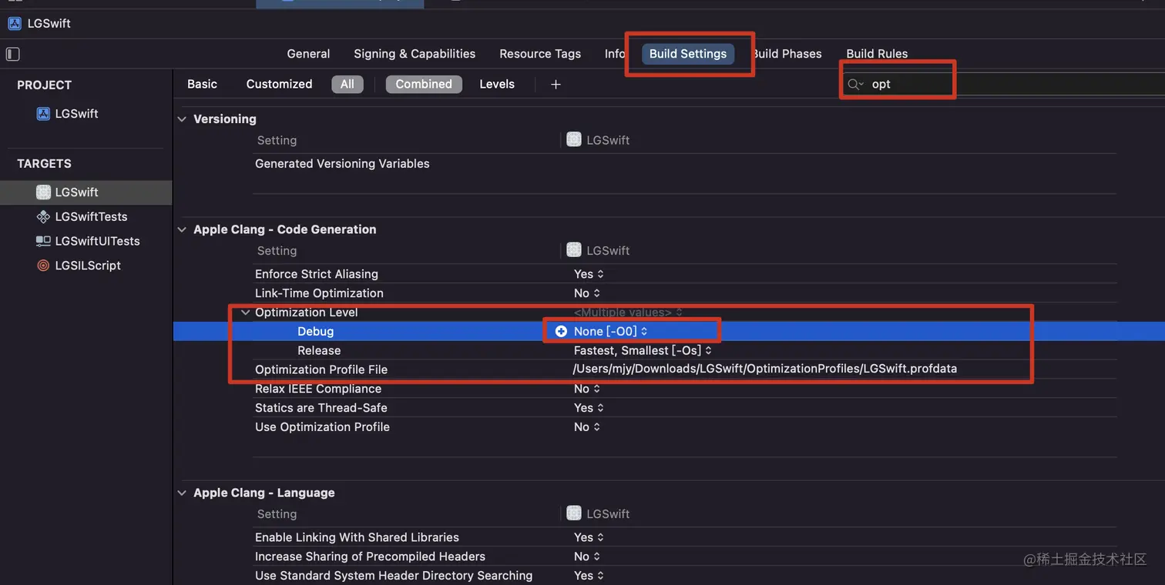
Task: Show Customized build settings
Action: point(279,84)
